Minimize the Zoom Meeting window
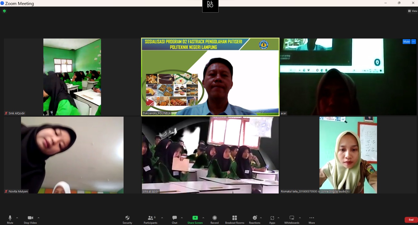 pos(385,3)
